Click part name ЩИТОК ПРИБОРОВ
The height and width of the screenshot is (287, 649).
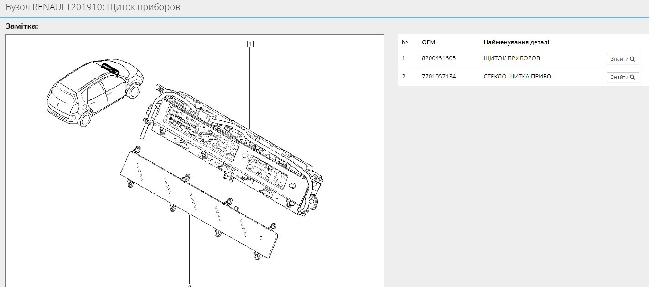[x=512, y=58]
